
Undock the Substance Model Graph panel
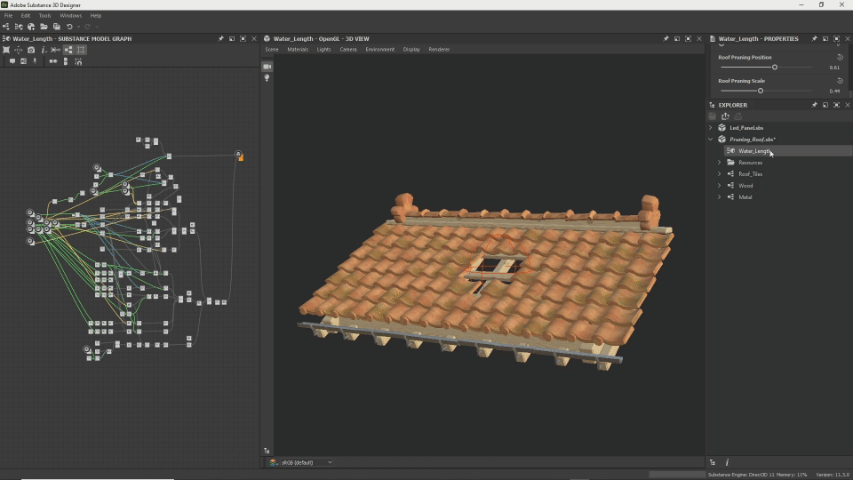click(x=232, y=38)
